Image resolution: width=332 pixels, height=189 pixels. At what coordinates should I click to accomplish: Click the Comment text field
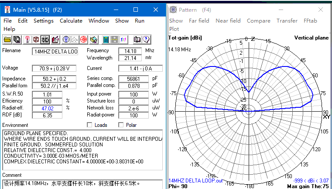82,184
